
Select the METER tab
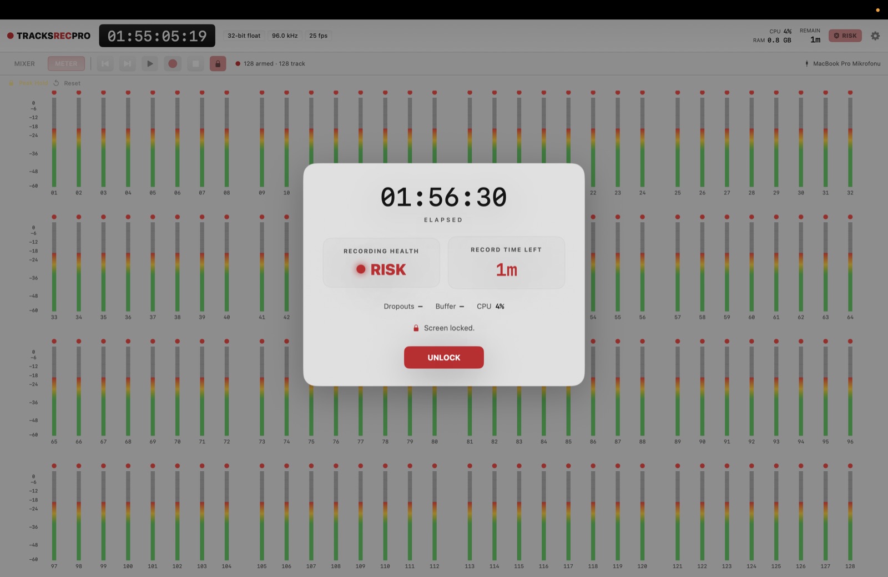(66, 63)
